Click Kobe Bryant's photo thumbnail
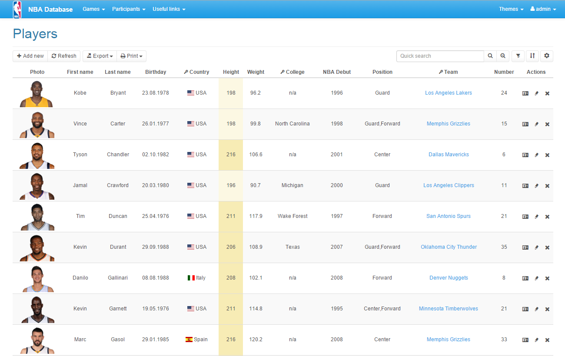This screenshot has height=356, width=565. coord(37,94)
